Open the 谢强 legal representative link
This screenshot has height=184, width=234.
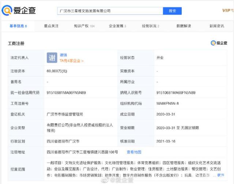[x=63, y=55]
